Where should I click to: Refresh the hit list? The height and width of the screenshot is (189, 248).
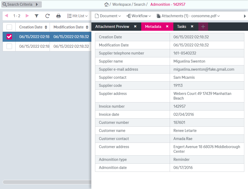coord(48,16)
